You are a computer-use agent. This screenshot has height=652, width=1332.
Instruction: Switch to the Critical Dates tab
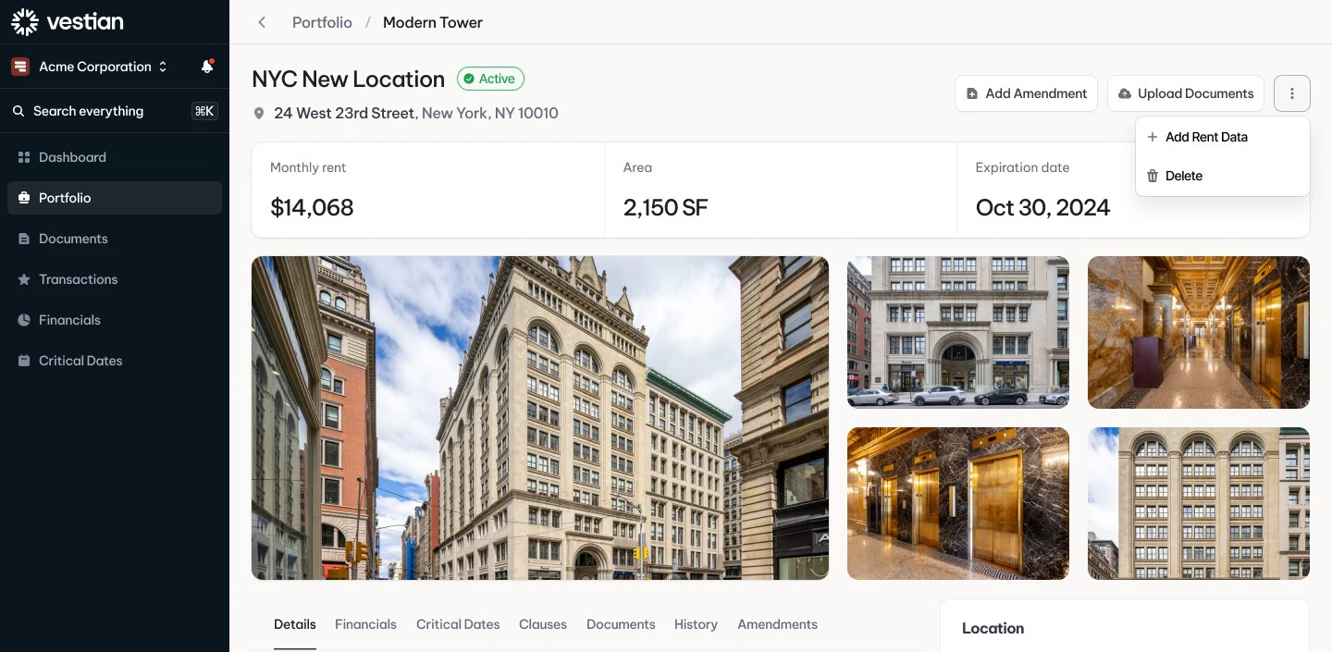458,625
